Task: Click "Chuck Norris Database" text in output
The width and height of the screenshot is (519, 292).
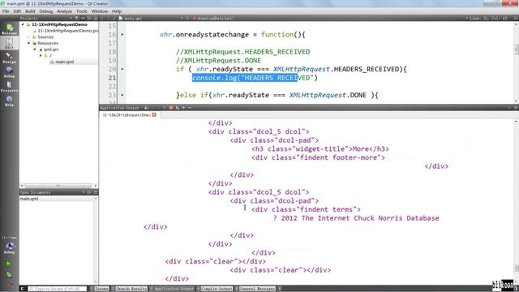Action: (397, 218)
